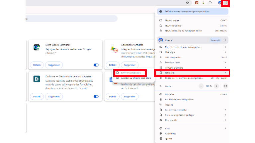Screen dimensions: 255x143
Task: Click the printer icon beside Imprimer
Action: point(161,94)
